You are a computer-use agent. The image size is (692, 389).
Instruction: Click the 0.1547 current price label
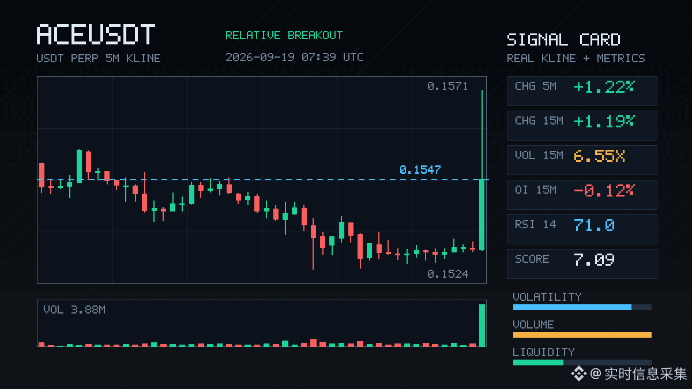click(x=420, y=170)
